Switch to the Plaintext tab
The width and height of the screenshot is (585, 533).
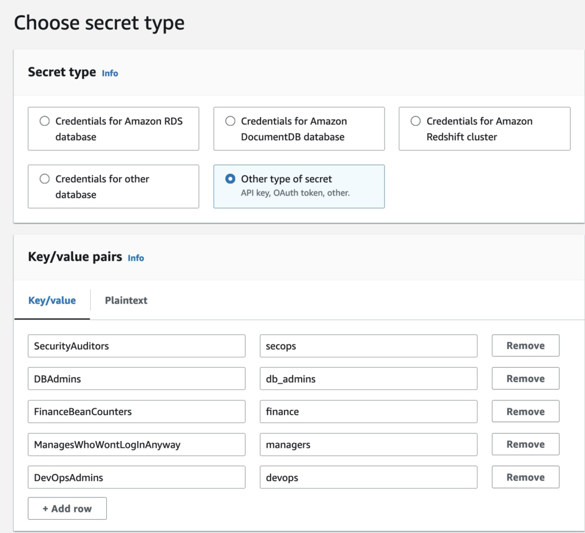point(126,300)
